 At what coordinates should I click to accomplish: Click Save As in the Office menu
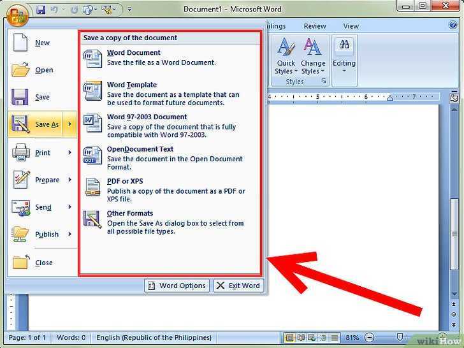pos(35,124)
